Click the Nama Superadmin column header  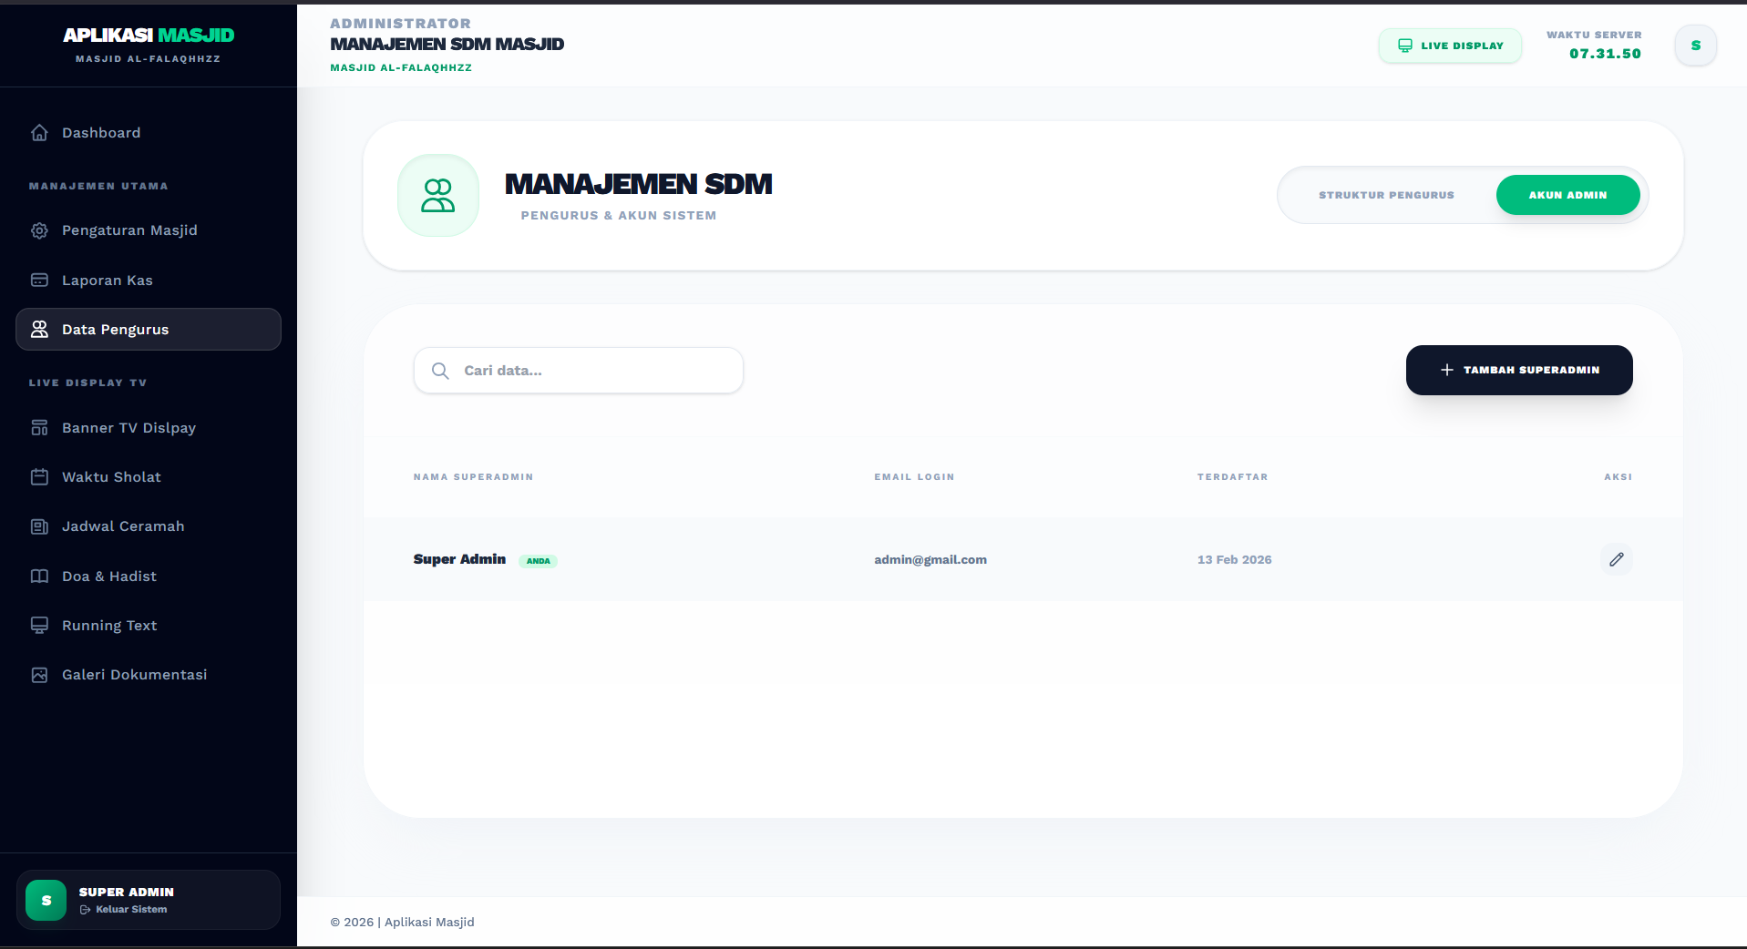[473, 477]
